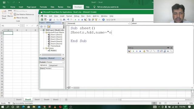Image resolution: width=194 pixels, height=109 pixels.
Task: Toggle Design Mode in Debug floating toolbar
Action: coord(129,51)
